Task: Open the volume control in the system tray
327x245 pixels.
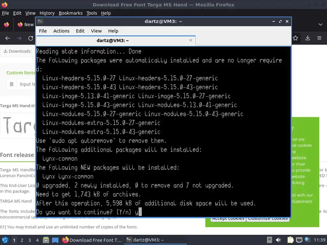Action: point(278,240)
